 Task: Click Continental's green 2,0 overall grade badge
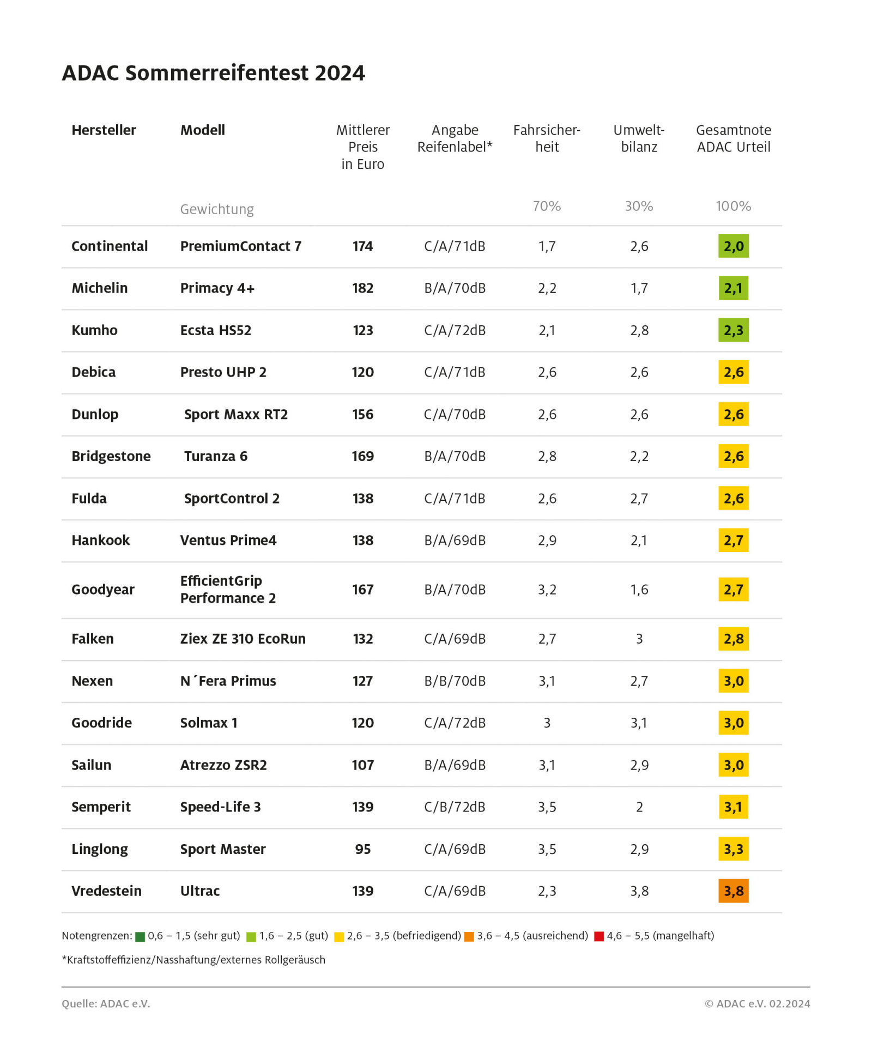733,246
